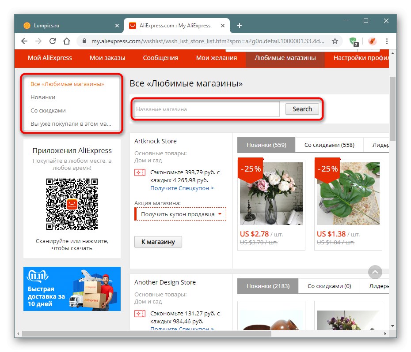Viewport: 411px width, 352px height.
Task: Click the 11.11 fast delivery banner
Action: point(72,289)
